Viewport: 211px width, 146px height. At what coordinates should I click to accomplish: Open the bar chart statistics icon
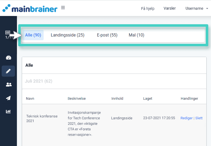click(8, 111)
